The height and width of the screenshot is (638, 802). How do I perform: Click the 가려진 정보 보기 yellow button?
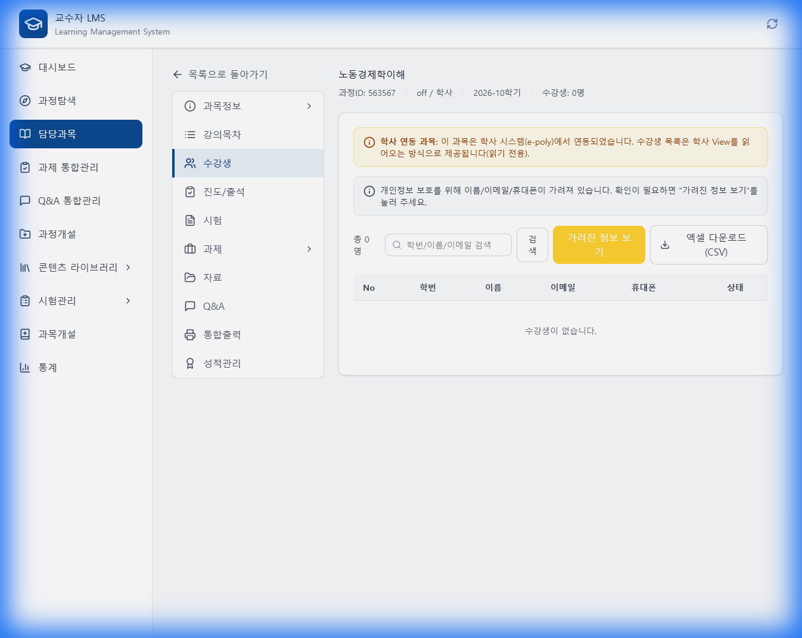pyautogui.click(x=598, y=244)
